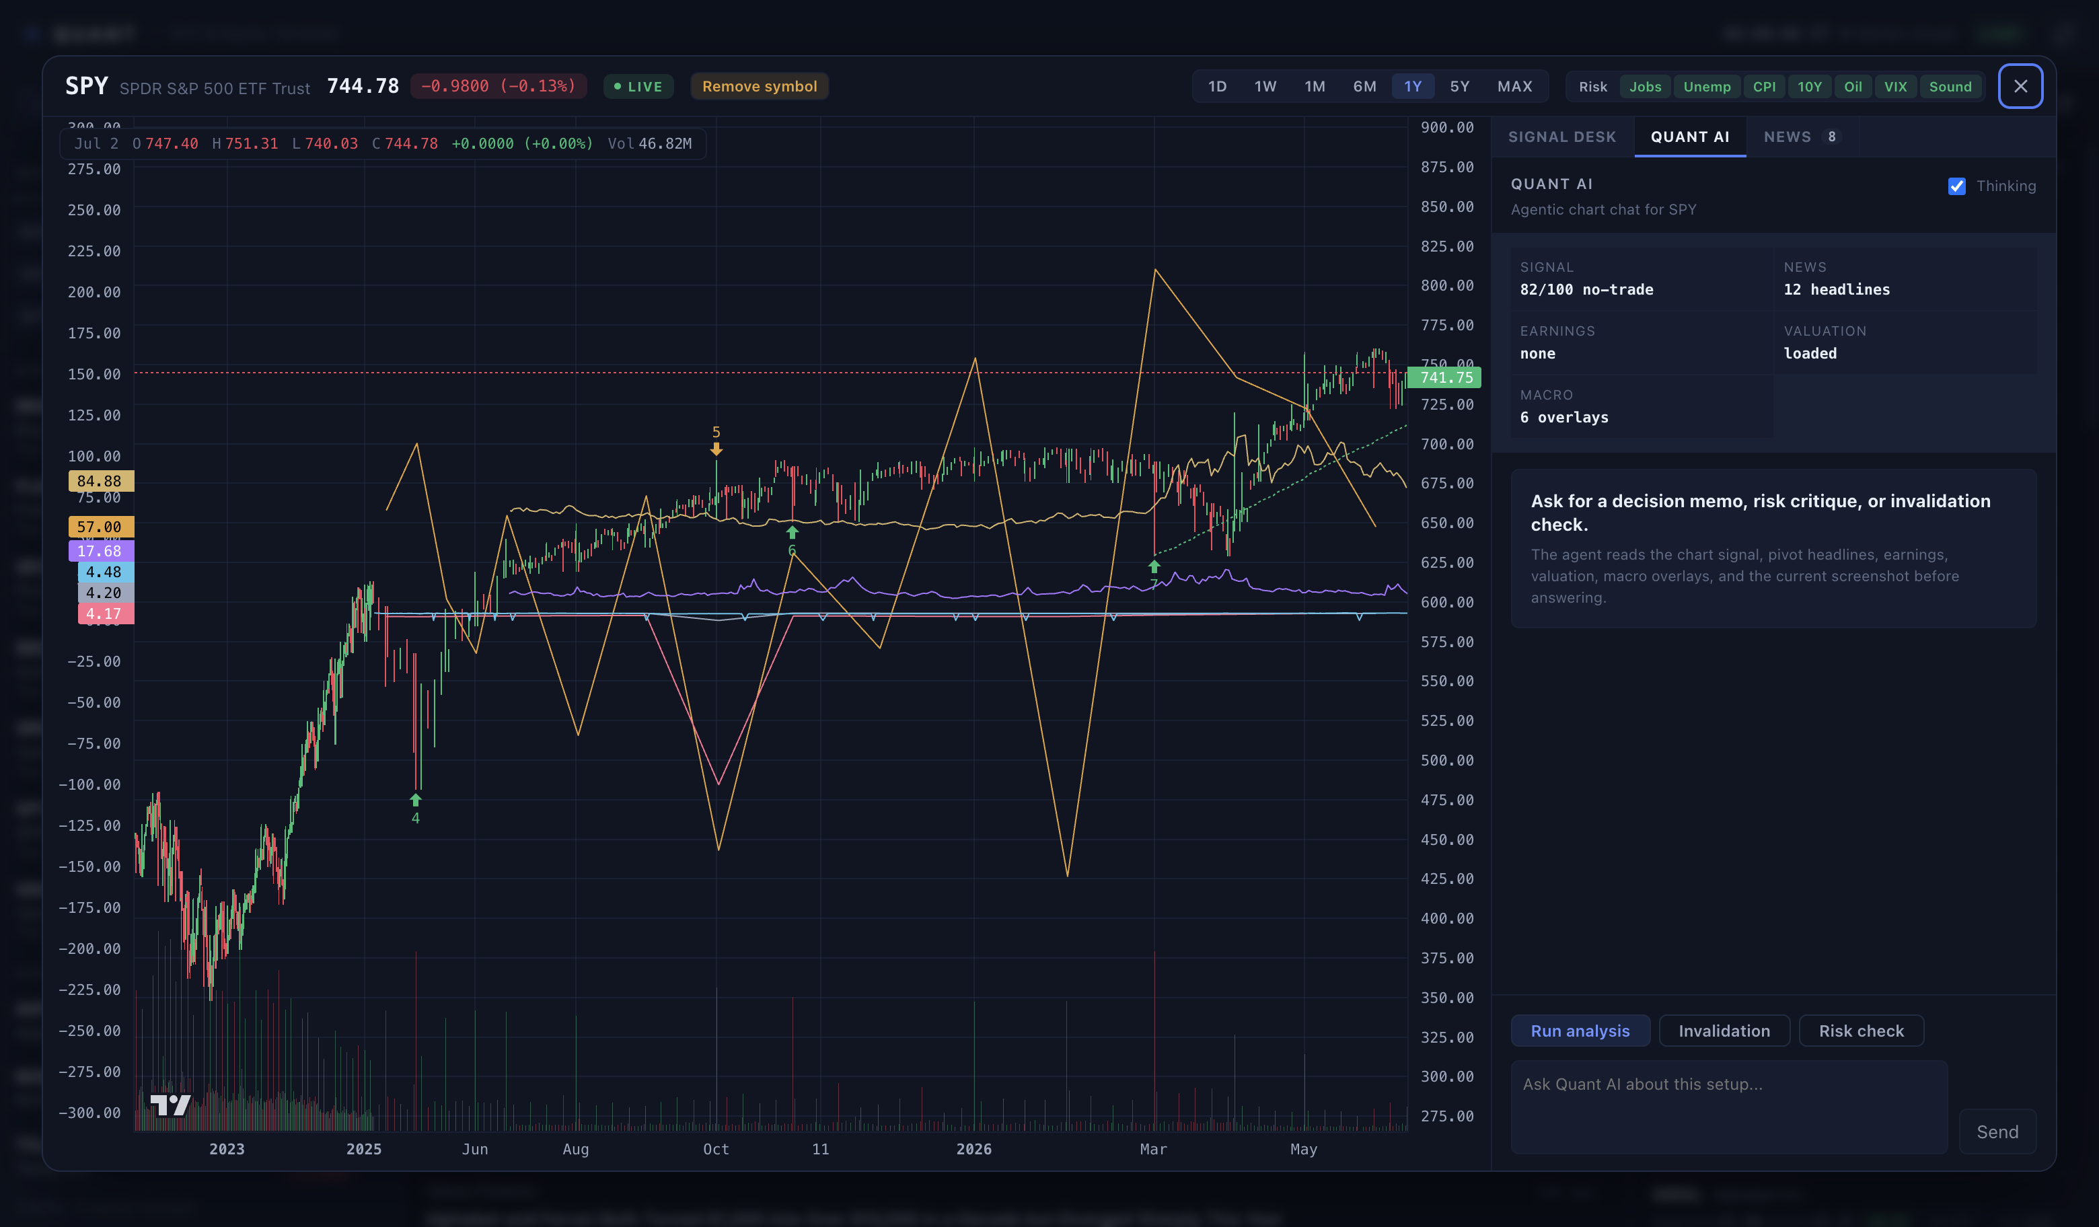This screenshot has width=2099, height=1227.
Task: Click the green pivot marker 4
Action: click(x=416, y=809)
